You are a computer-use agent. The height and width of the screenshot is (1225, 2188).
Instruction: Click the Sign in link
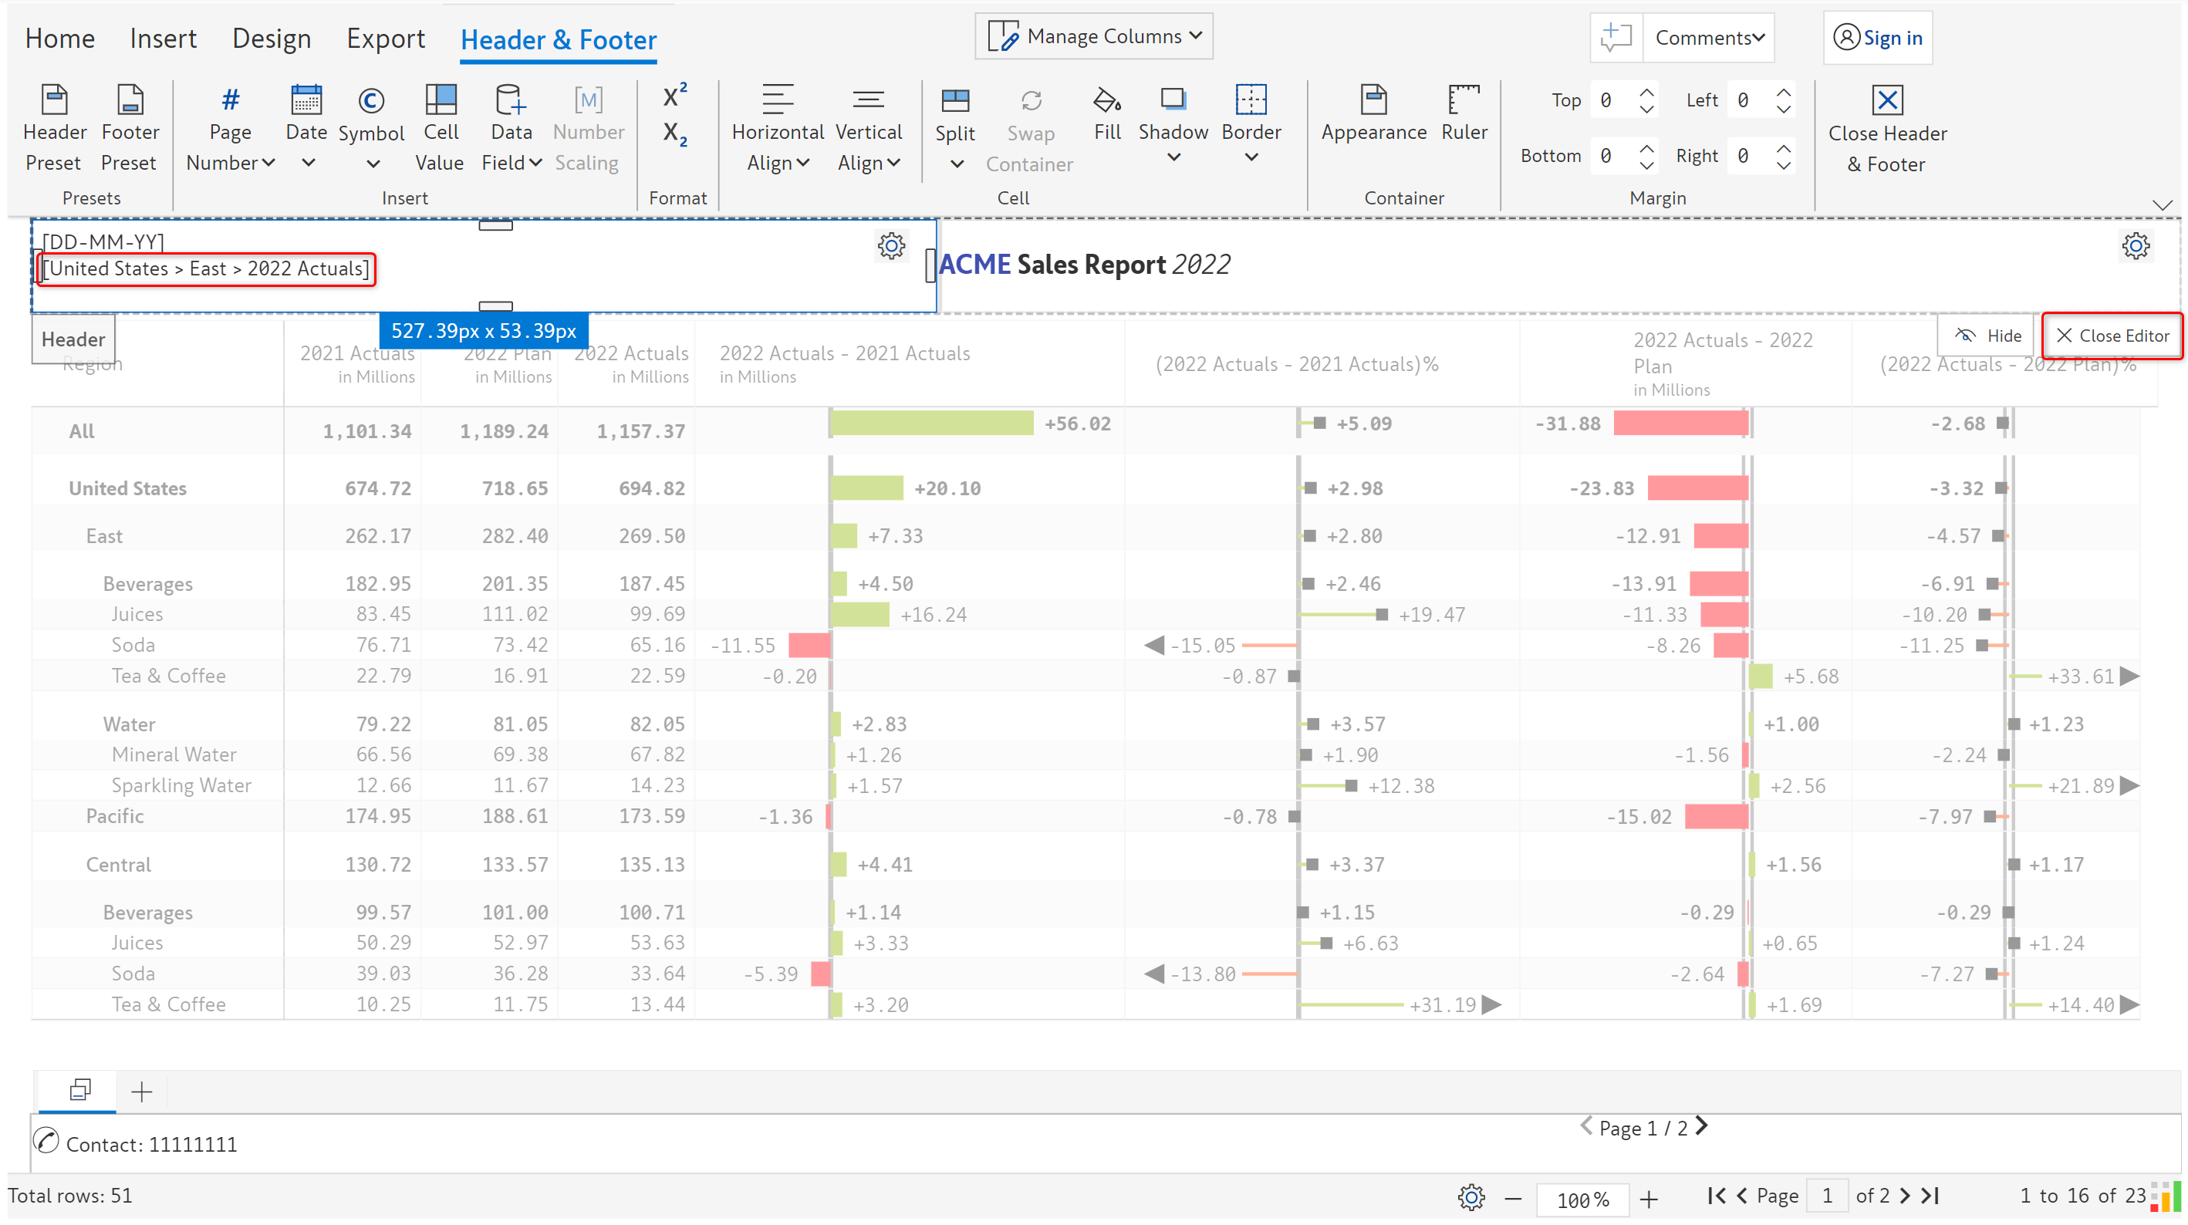[x=1878, y=39]
